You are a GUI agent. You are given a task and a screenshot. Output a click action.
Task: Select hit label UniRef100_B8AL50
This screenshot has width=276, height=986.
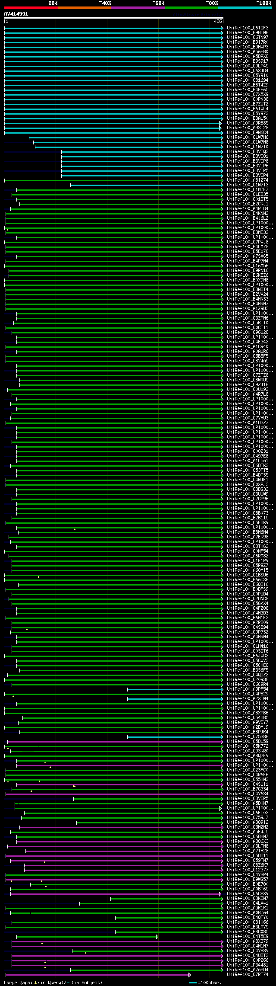248,118
